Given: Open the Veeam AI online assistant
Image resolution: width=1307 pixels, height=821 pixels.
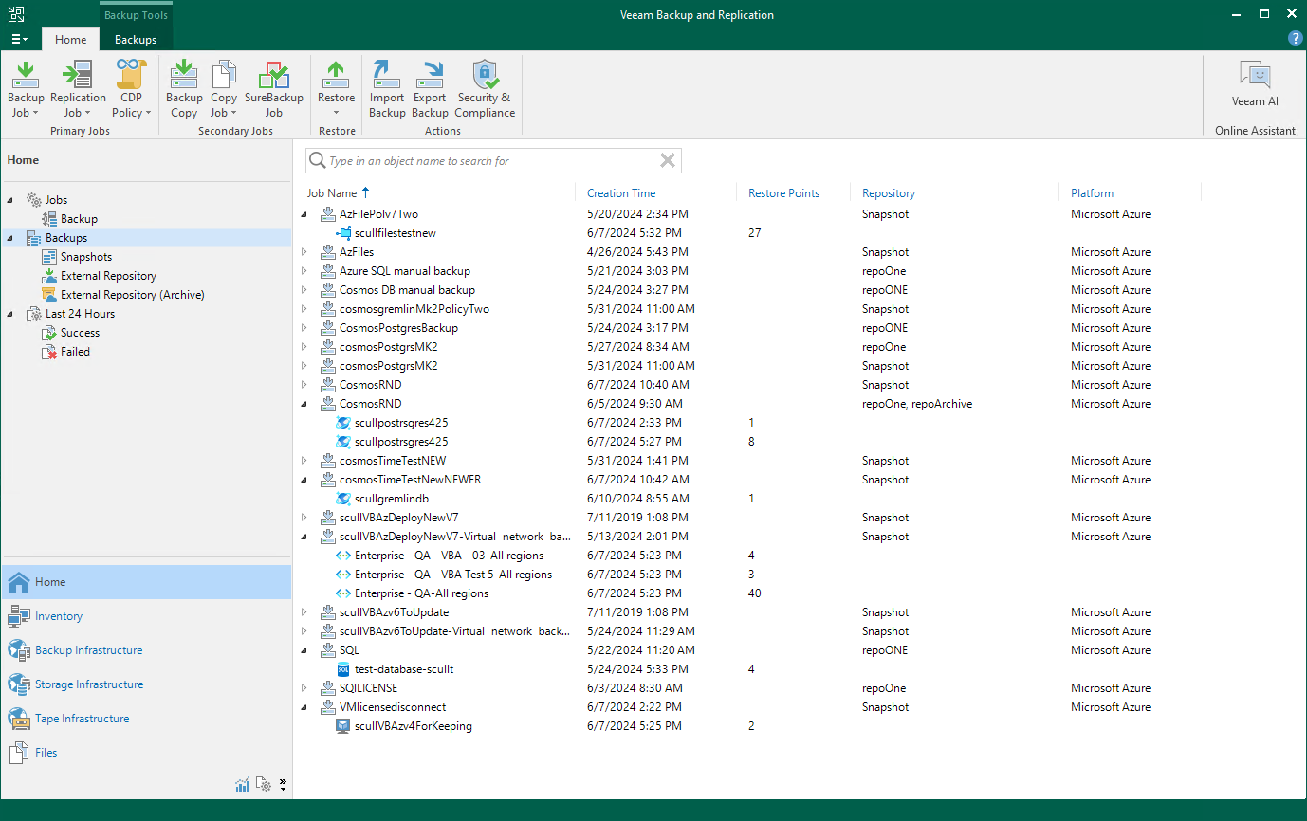Looking at the screenshot, I should coord(1255,83).
